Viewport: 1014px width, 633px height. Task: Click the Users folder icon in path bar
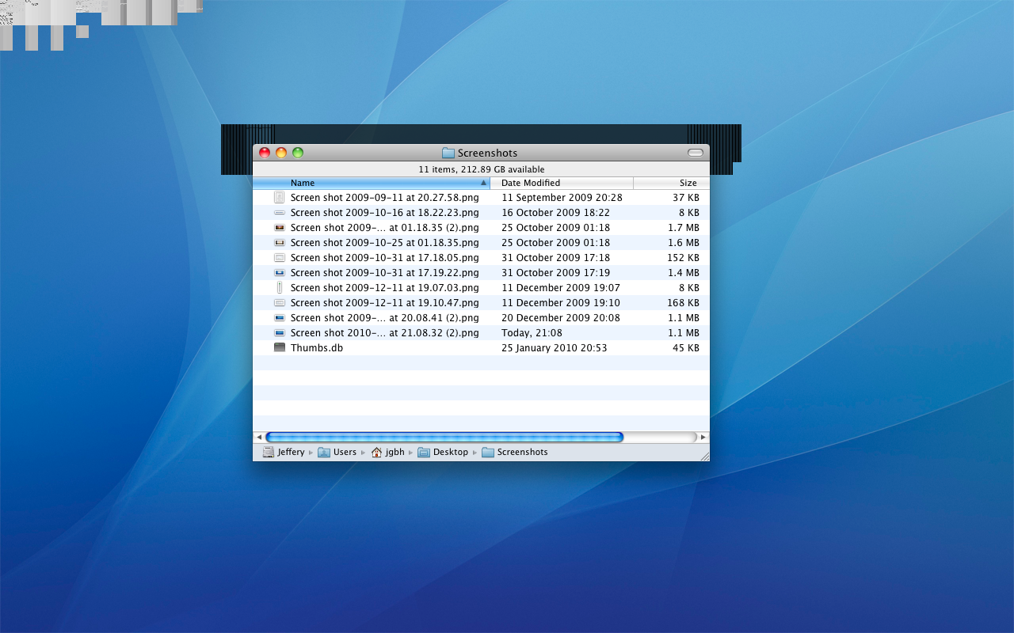(324, 453)
